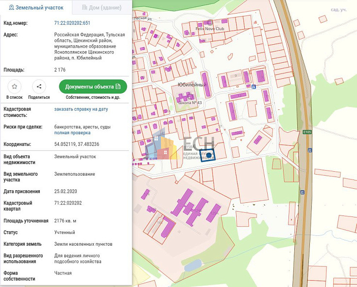Open cadastral number link 71:22:020202:651
The image size is (357, 287).
coord(72,23)
